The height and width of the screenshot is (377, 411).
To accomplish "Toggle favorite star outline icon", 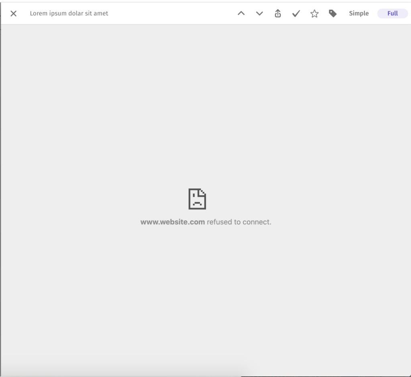I will [314, 13].
